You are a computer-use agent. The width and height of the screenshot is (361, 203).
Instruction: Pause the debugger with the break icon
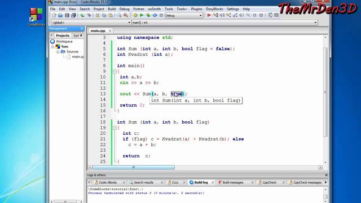[254, 15]
